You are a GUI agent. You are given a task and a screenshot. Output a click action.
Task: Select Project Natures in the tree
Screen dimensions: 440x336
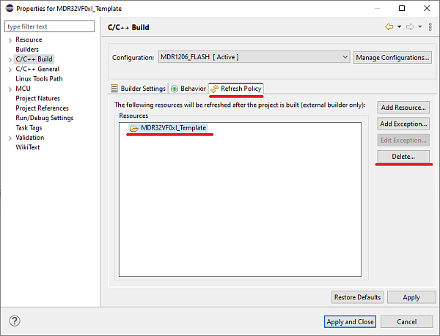coord(37,98)
